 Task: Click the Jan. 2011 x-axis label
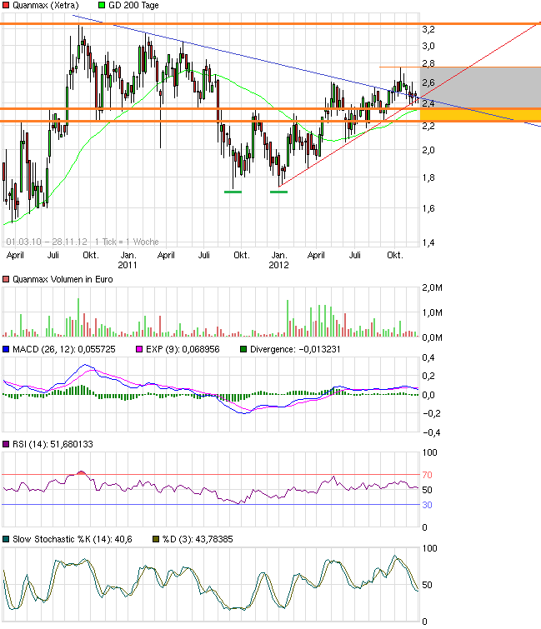click(128, 259)
